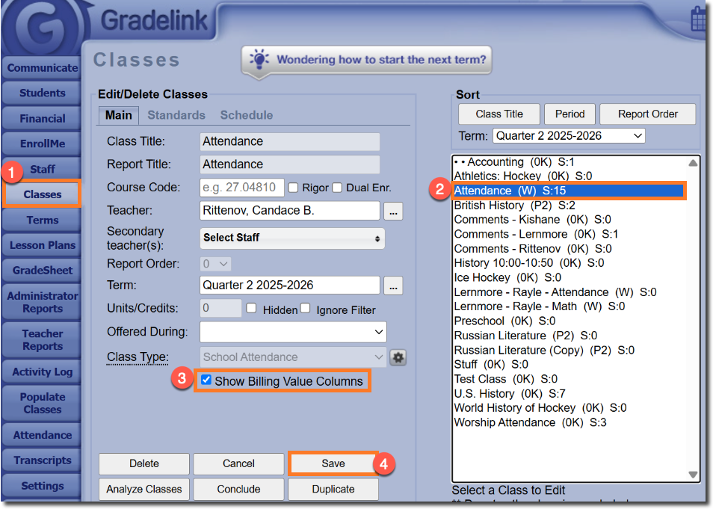The height and width of the screenshot is (509, 713).
Task: Open Financial in the sidebar
Action: click(43, 119)
